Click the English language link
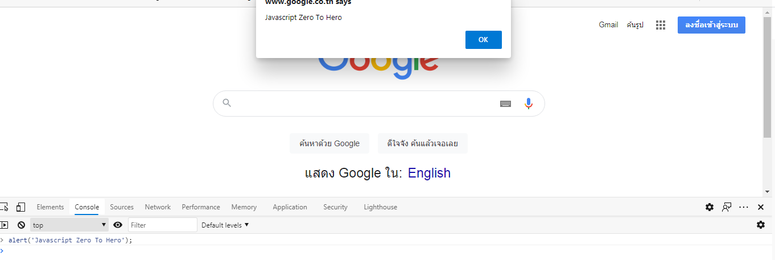Viewport: 775px width, 260px height. click(429, 173)
